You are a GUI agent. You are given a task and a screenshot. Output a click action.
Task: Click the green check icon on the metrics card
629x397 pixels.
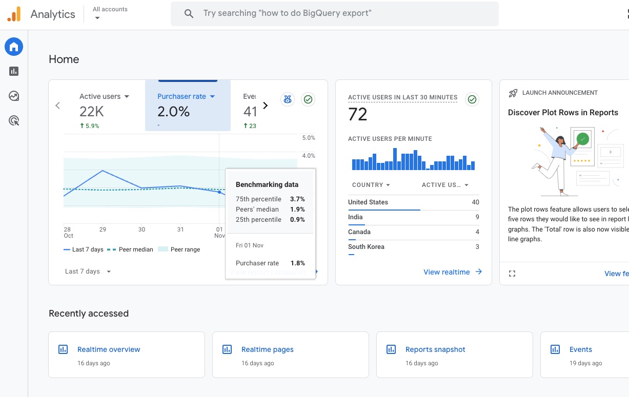[308, 99]
